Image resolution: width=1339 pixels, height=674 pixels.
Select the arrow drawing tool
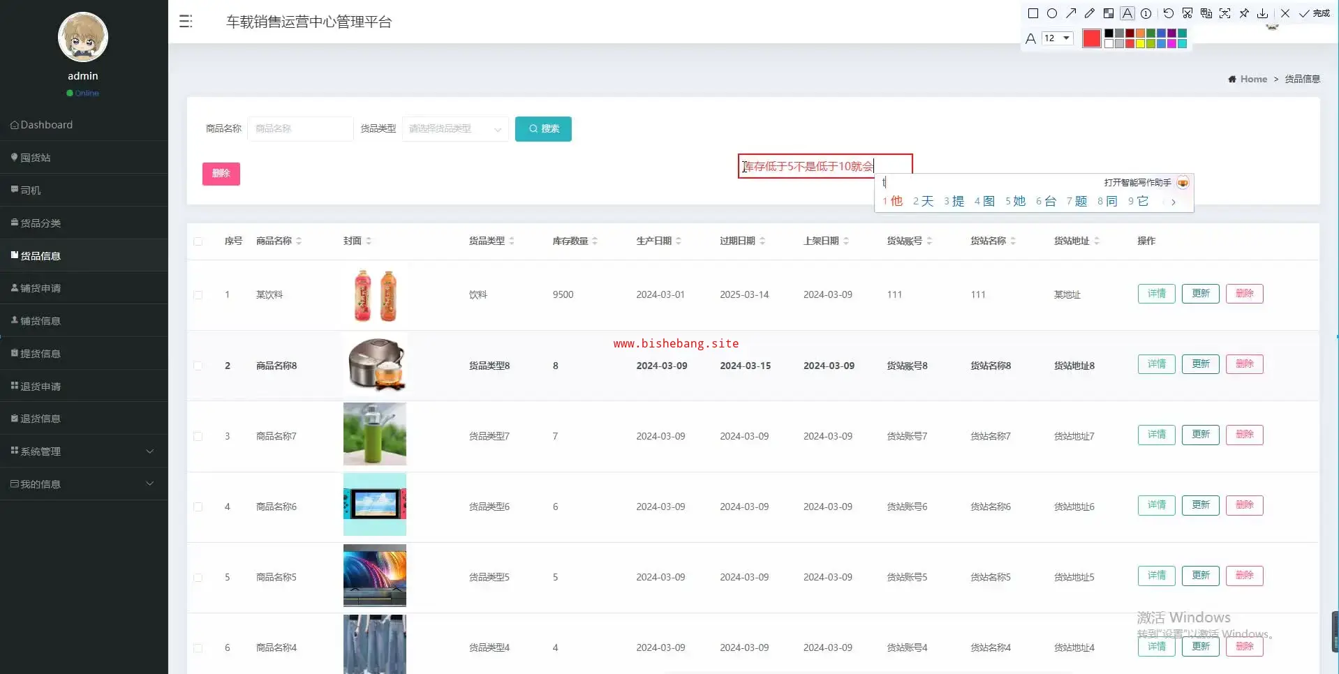point(1071,13)
